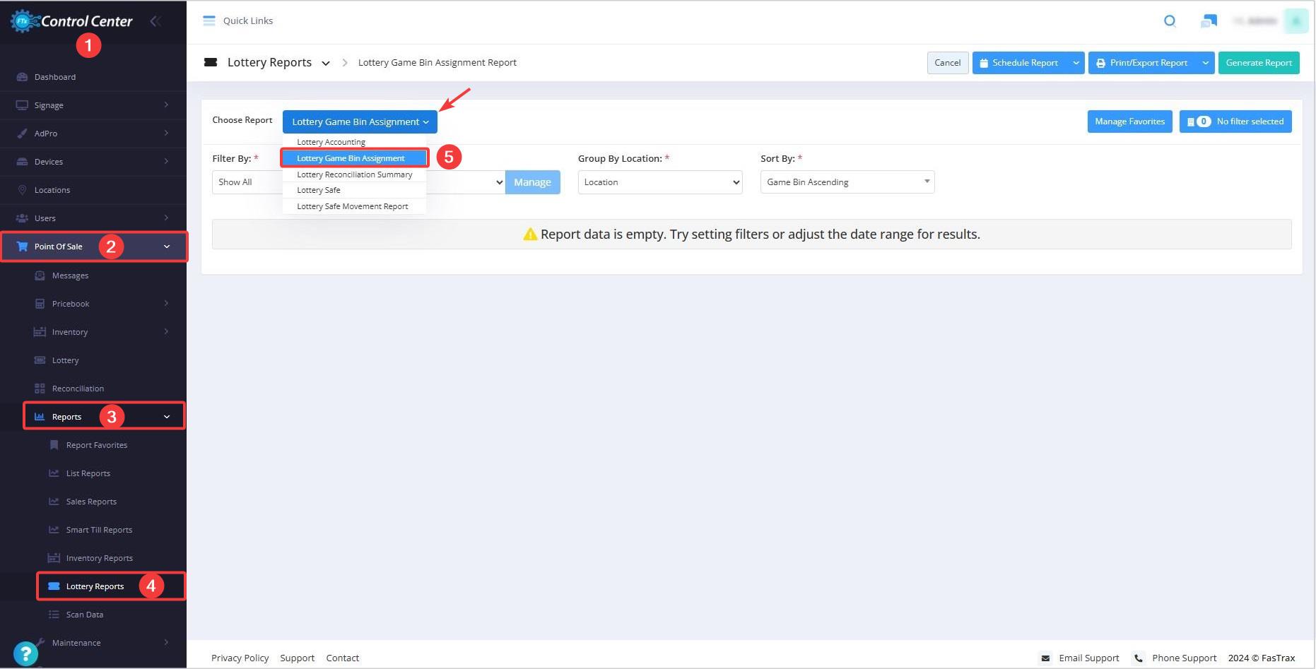This screenshot has width=1316, height=669.
Task: Expand the Signage submenu chevron
Action: pos(167,105)
